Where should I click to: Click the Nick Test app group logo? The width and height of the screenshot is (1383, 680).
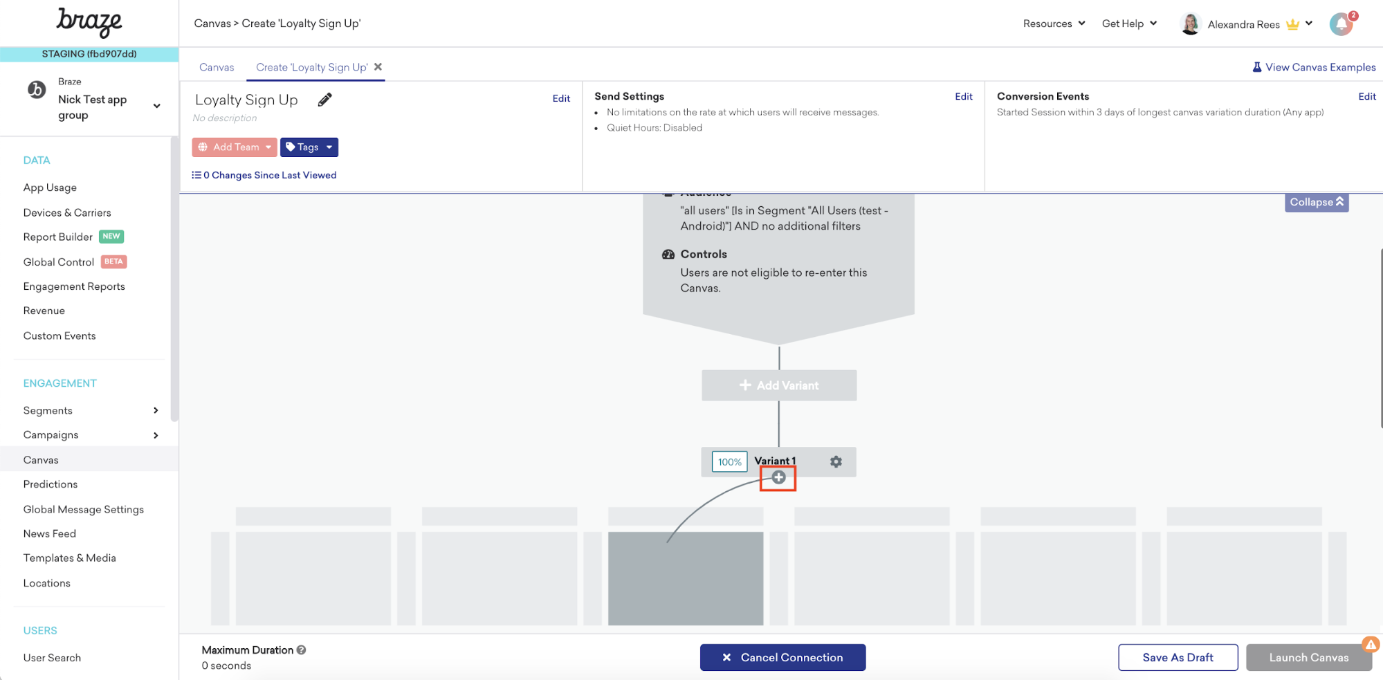click(37, 89)
